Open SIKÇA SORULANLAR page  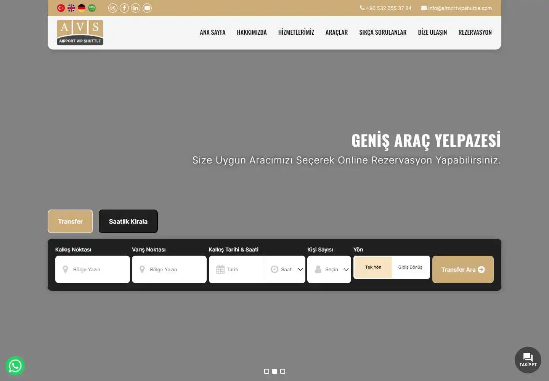(383, 32)
